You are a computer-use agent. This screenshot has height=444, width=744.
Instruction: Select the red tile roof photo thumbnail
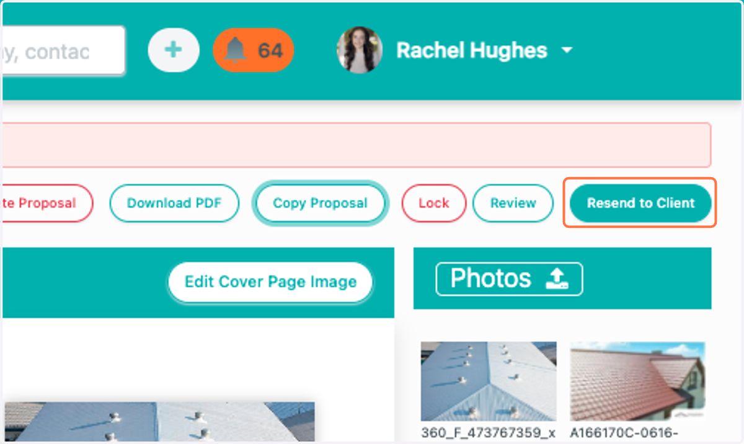tap(637, 381)
